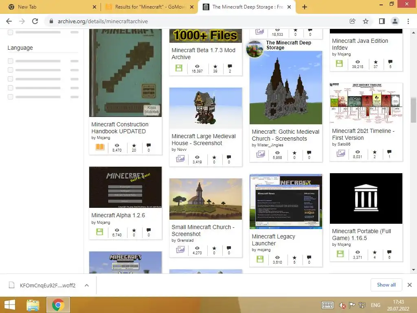Screen dimensions: 417x313
Task: Open File Explorer from the taskbar
Action: 33,305
